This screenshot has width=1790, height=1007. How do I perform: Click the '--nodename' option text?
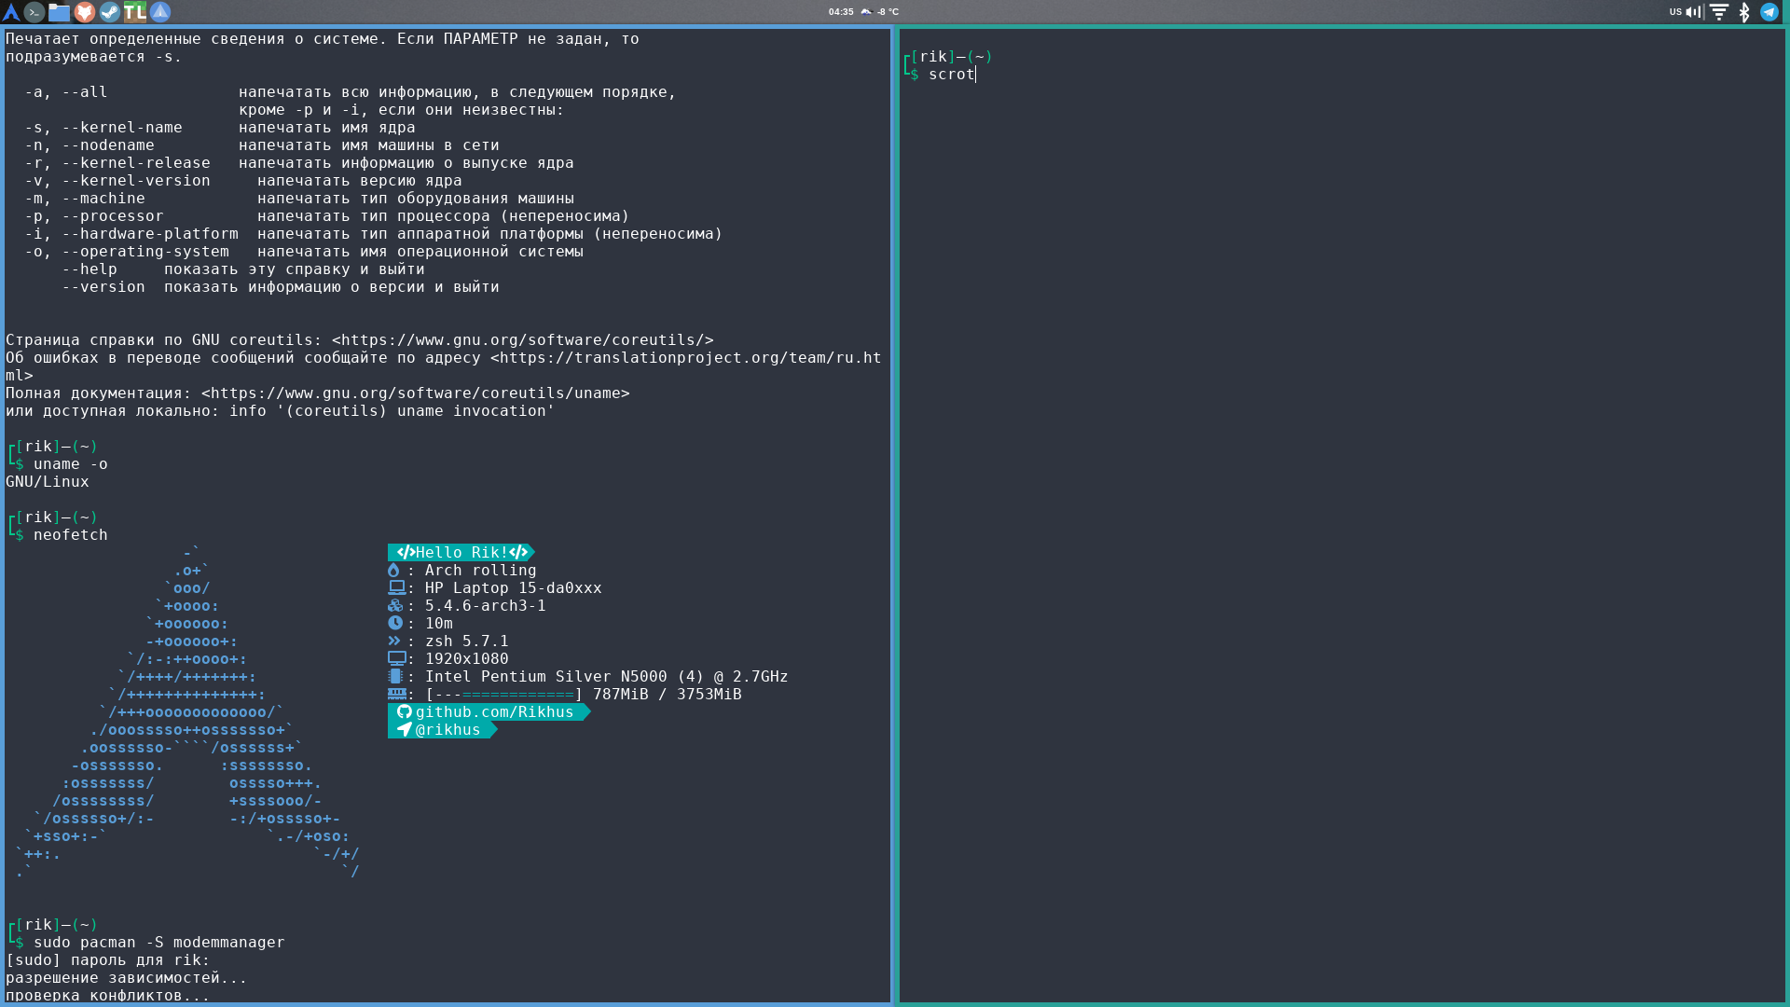[x=108, y=145]
